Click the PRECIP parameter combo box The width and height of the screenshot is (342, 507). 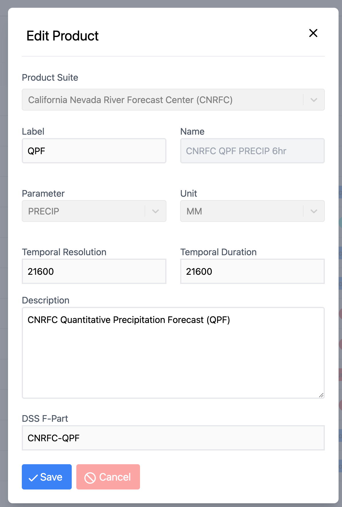point(94,211)
